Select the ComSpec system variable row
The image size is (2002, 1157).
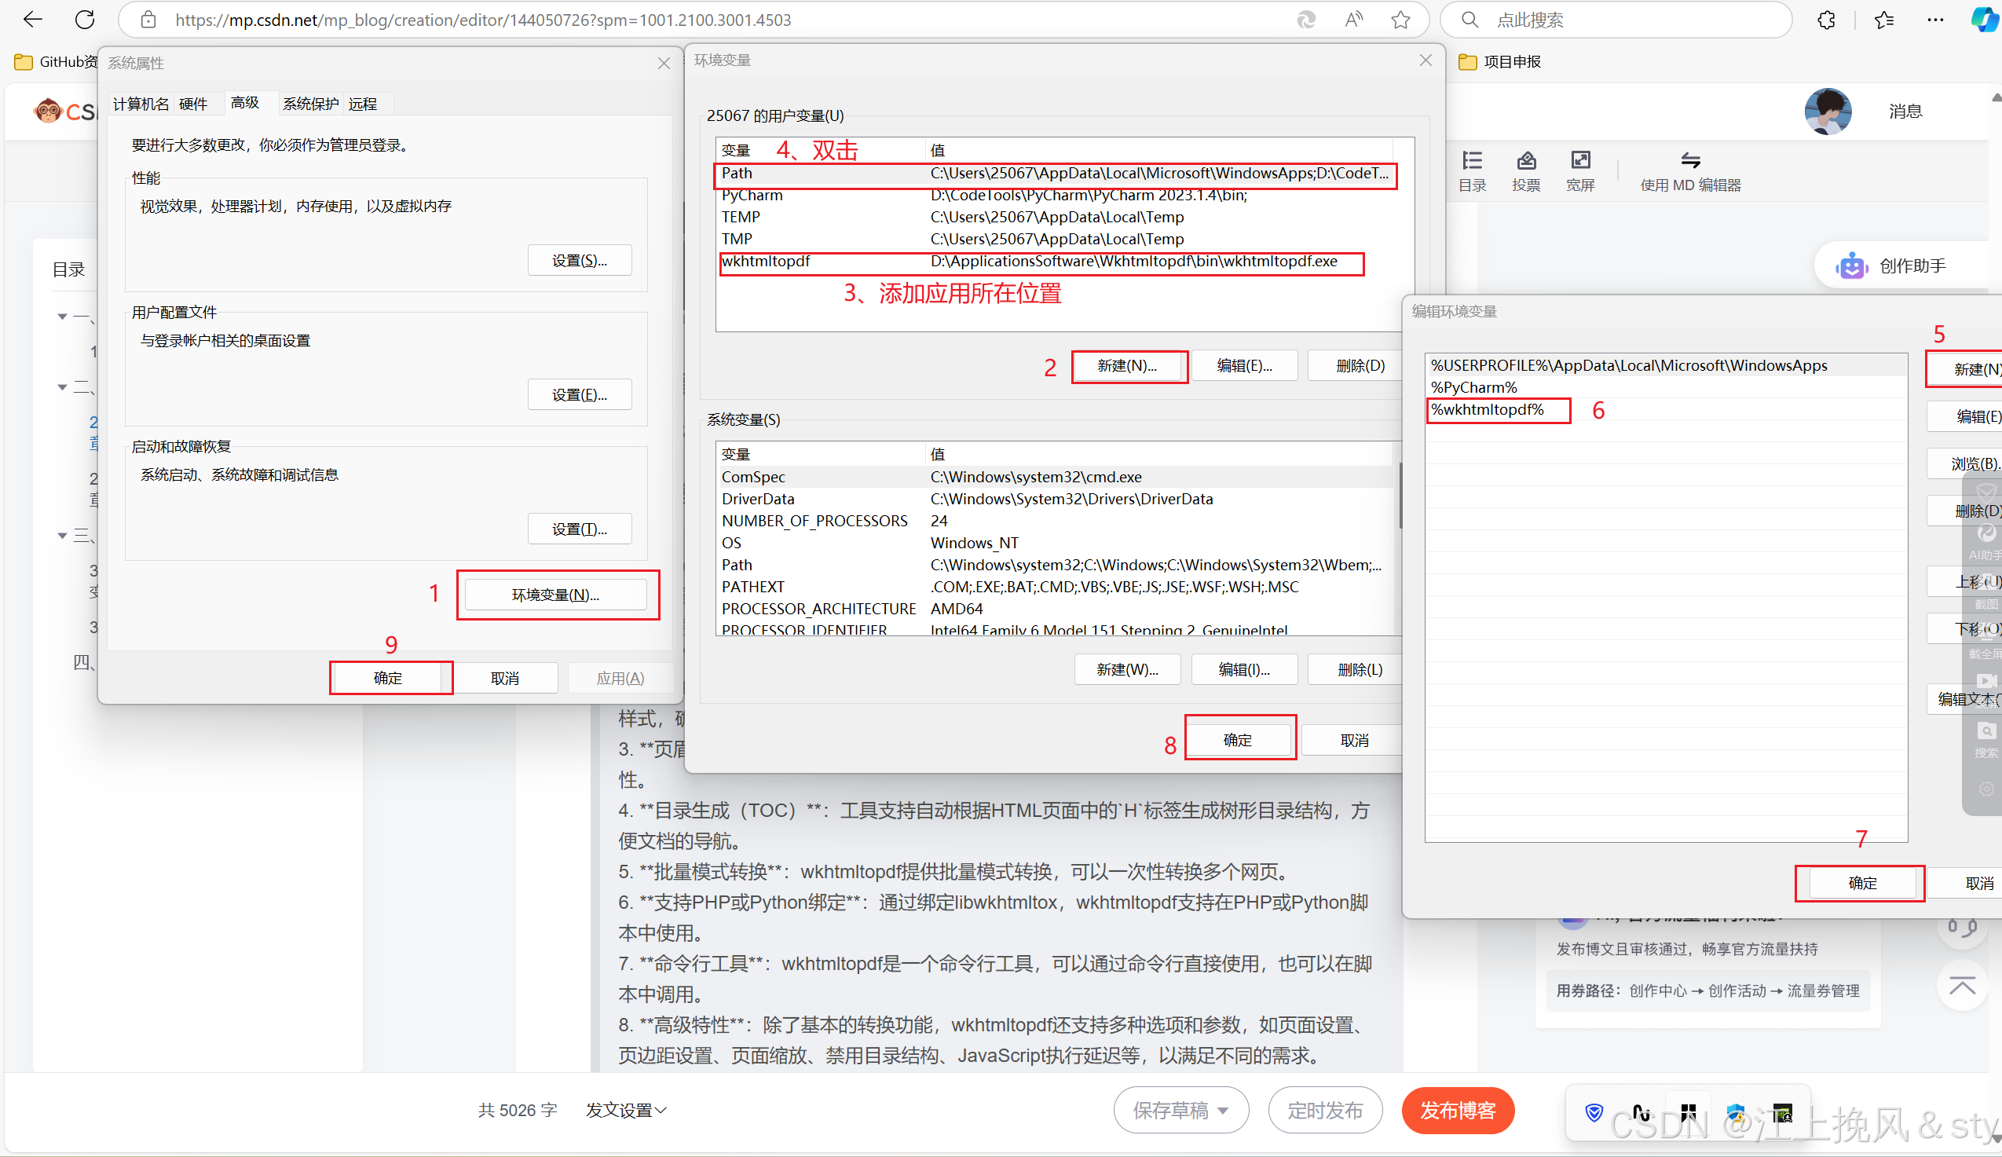(1055, 477)
